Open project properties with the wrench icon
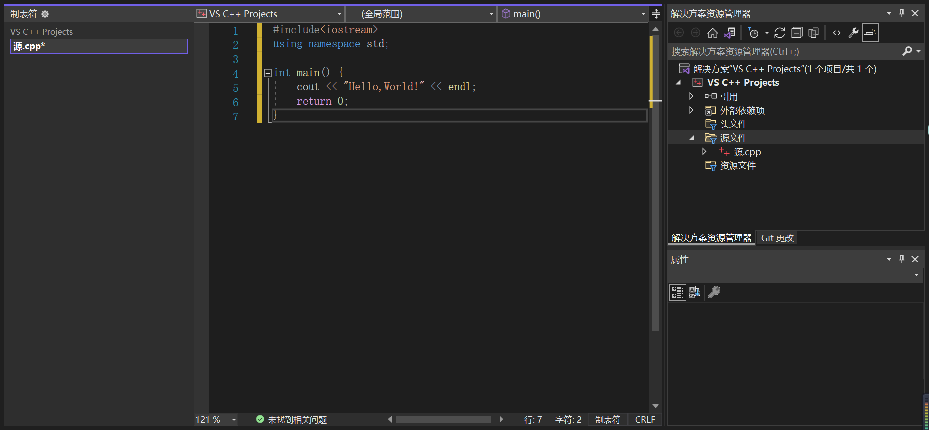Screen dimensions: 929x430 [853, 33]
